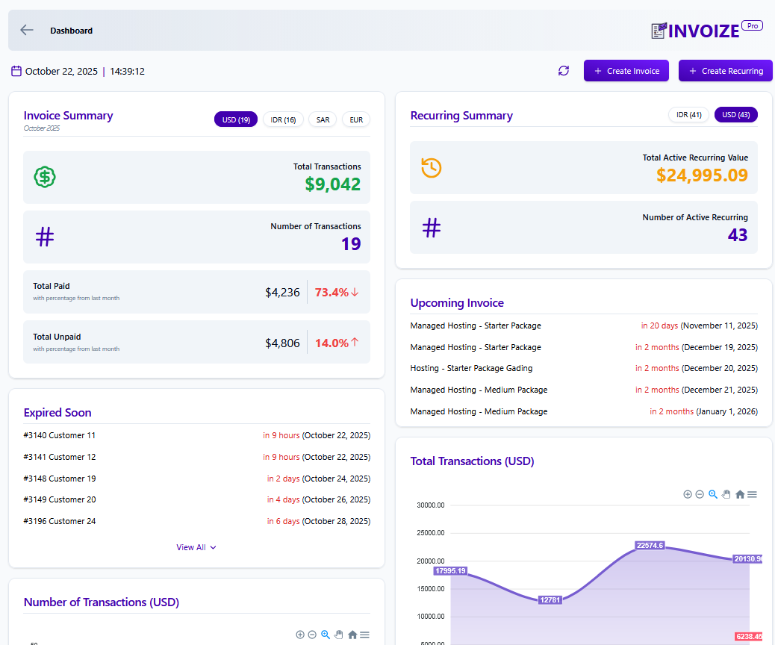Click the Create Invoice button

tap(626, 70)
